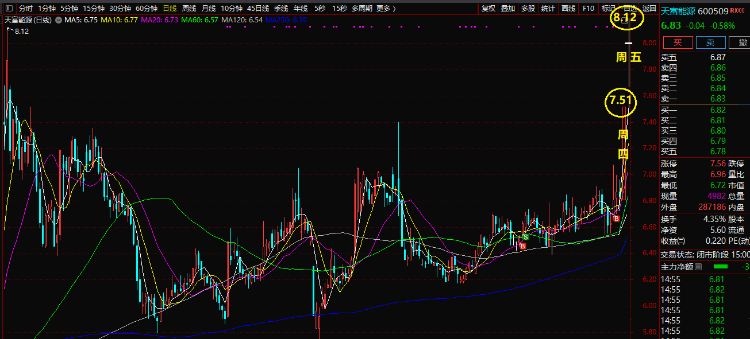Switch to the 分时 intraday chart
Screen dimensions: 750x339
click(x=25, y=9)
